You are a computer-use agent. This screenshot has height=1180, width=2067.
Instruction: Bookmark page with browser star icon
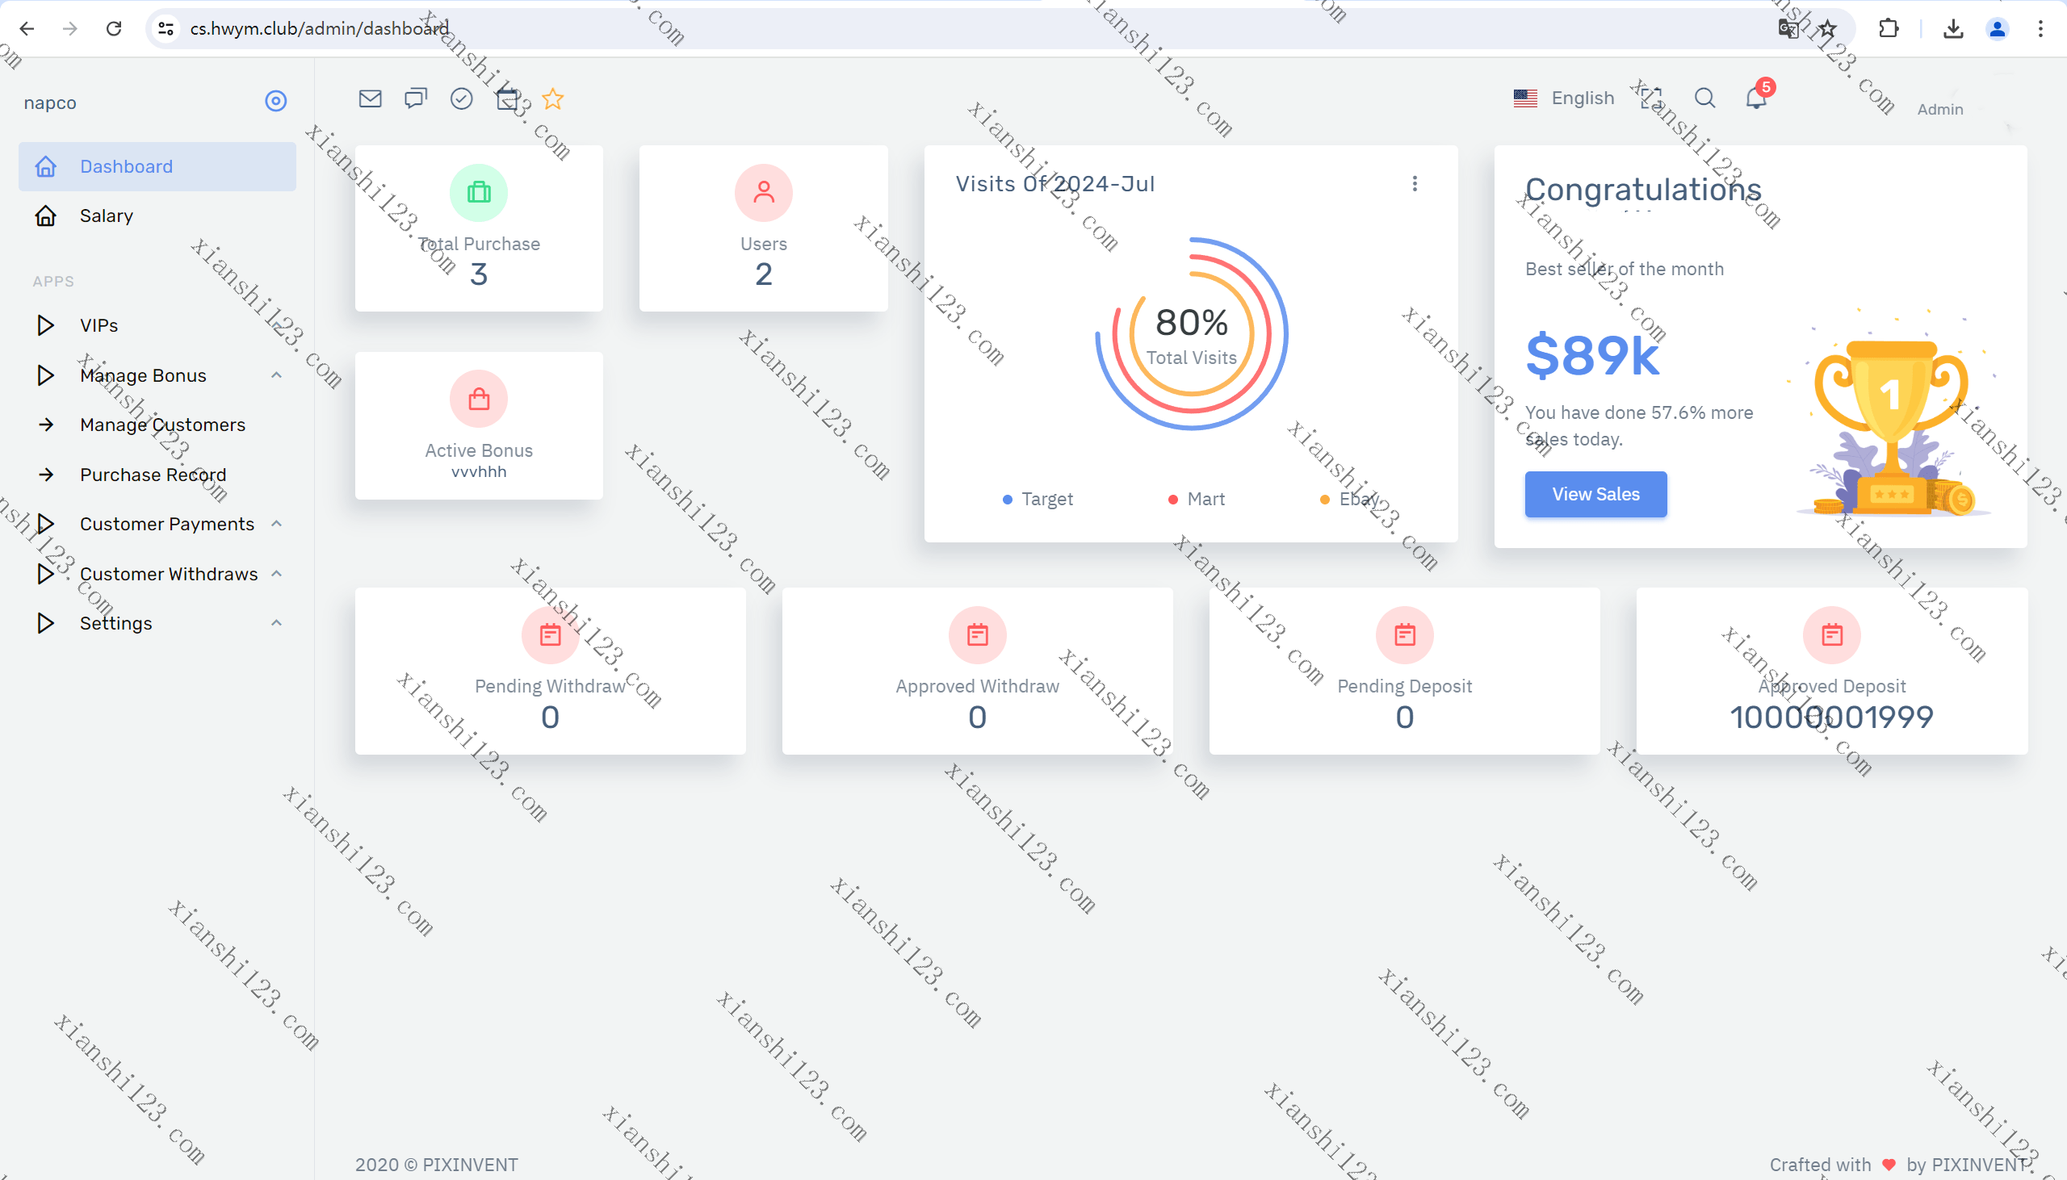pyautogui.click(x=1826, y=29)
